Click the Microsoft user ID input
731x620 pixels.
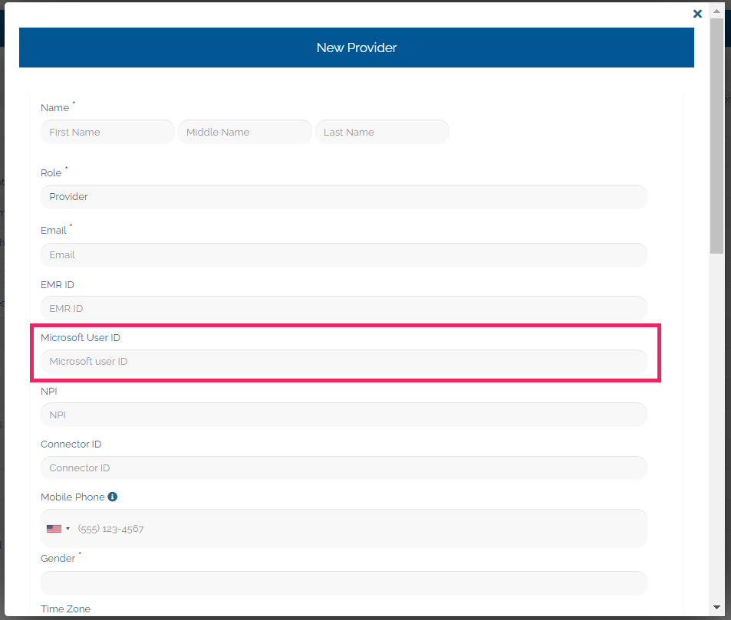[344, 362]
